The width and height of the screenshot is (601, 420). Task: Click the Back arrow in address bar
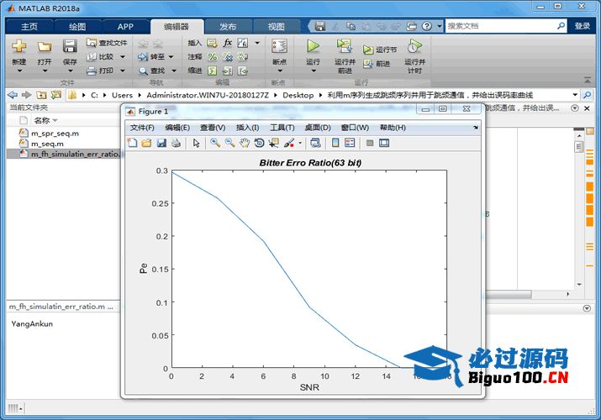(13, 95)
